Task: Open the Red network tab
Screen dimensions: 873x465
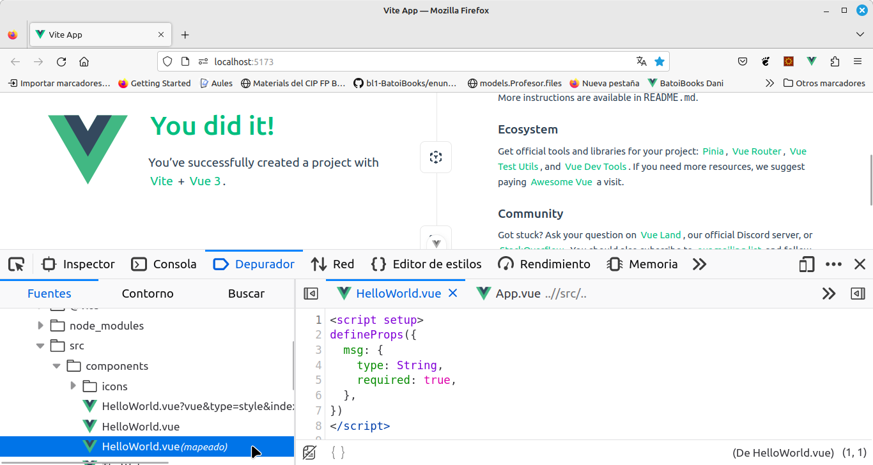Action: click(x=332, y=264)
